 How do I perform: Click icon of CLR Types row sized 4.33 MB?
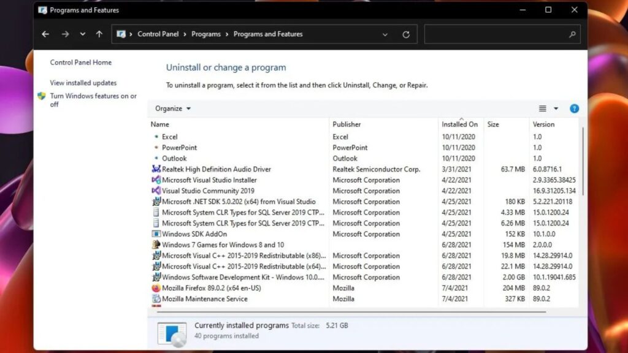click(156, 213)
